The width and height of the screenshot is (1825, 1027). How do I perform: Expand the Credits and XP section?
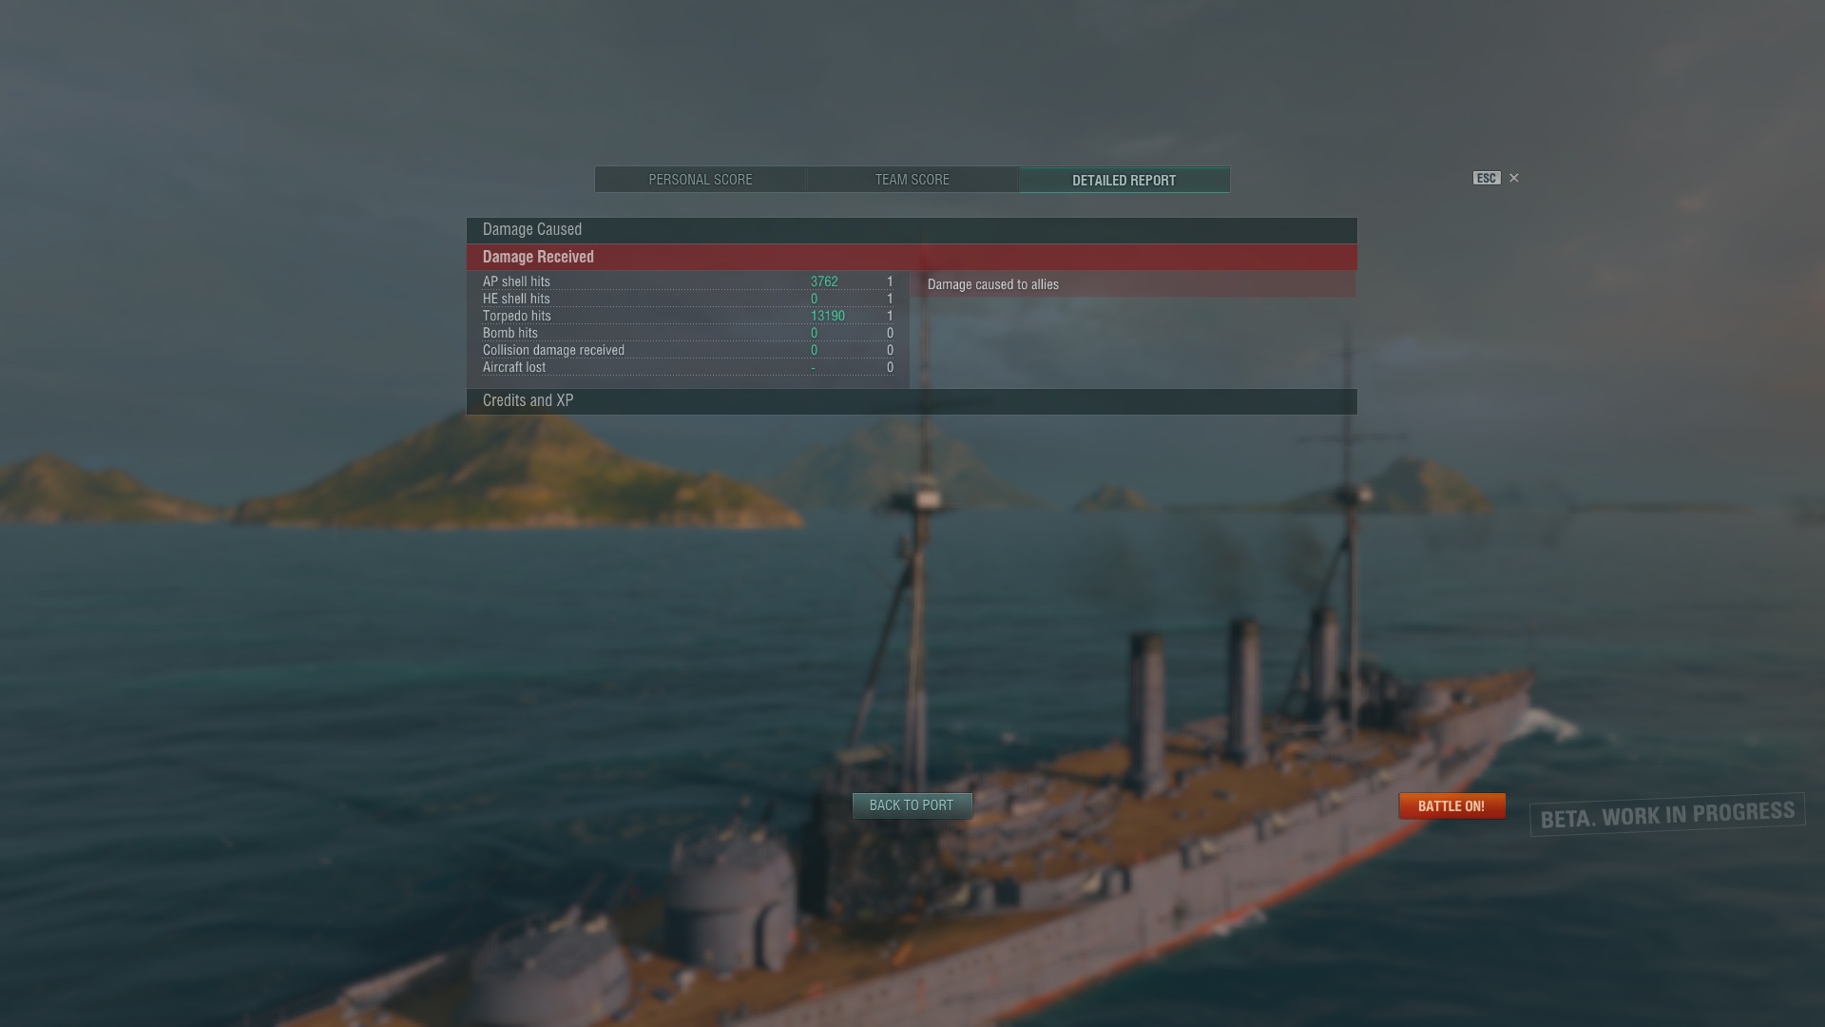(912, 401)
